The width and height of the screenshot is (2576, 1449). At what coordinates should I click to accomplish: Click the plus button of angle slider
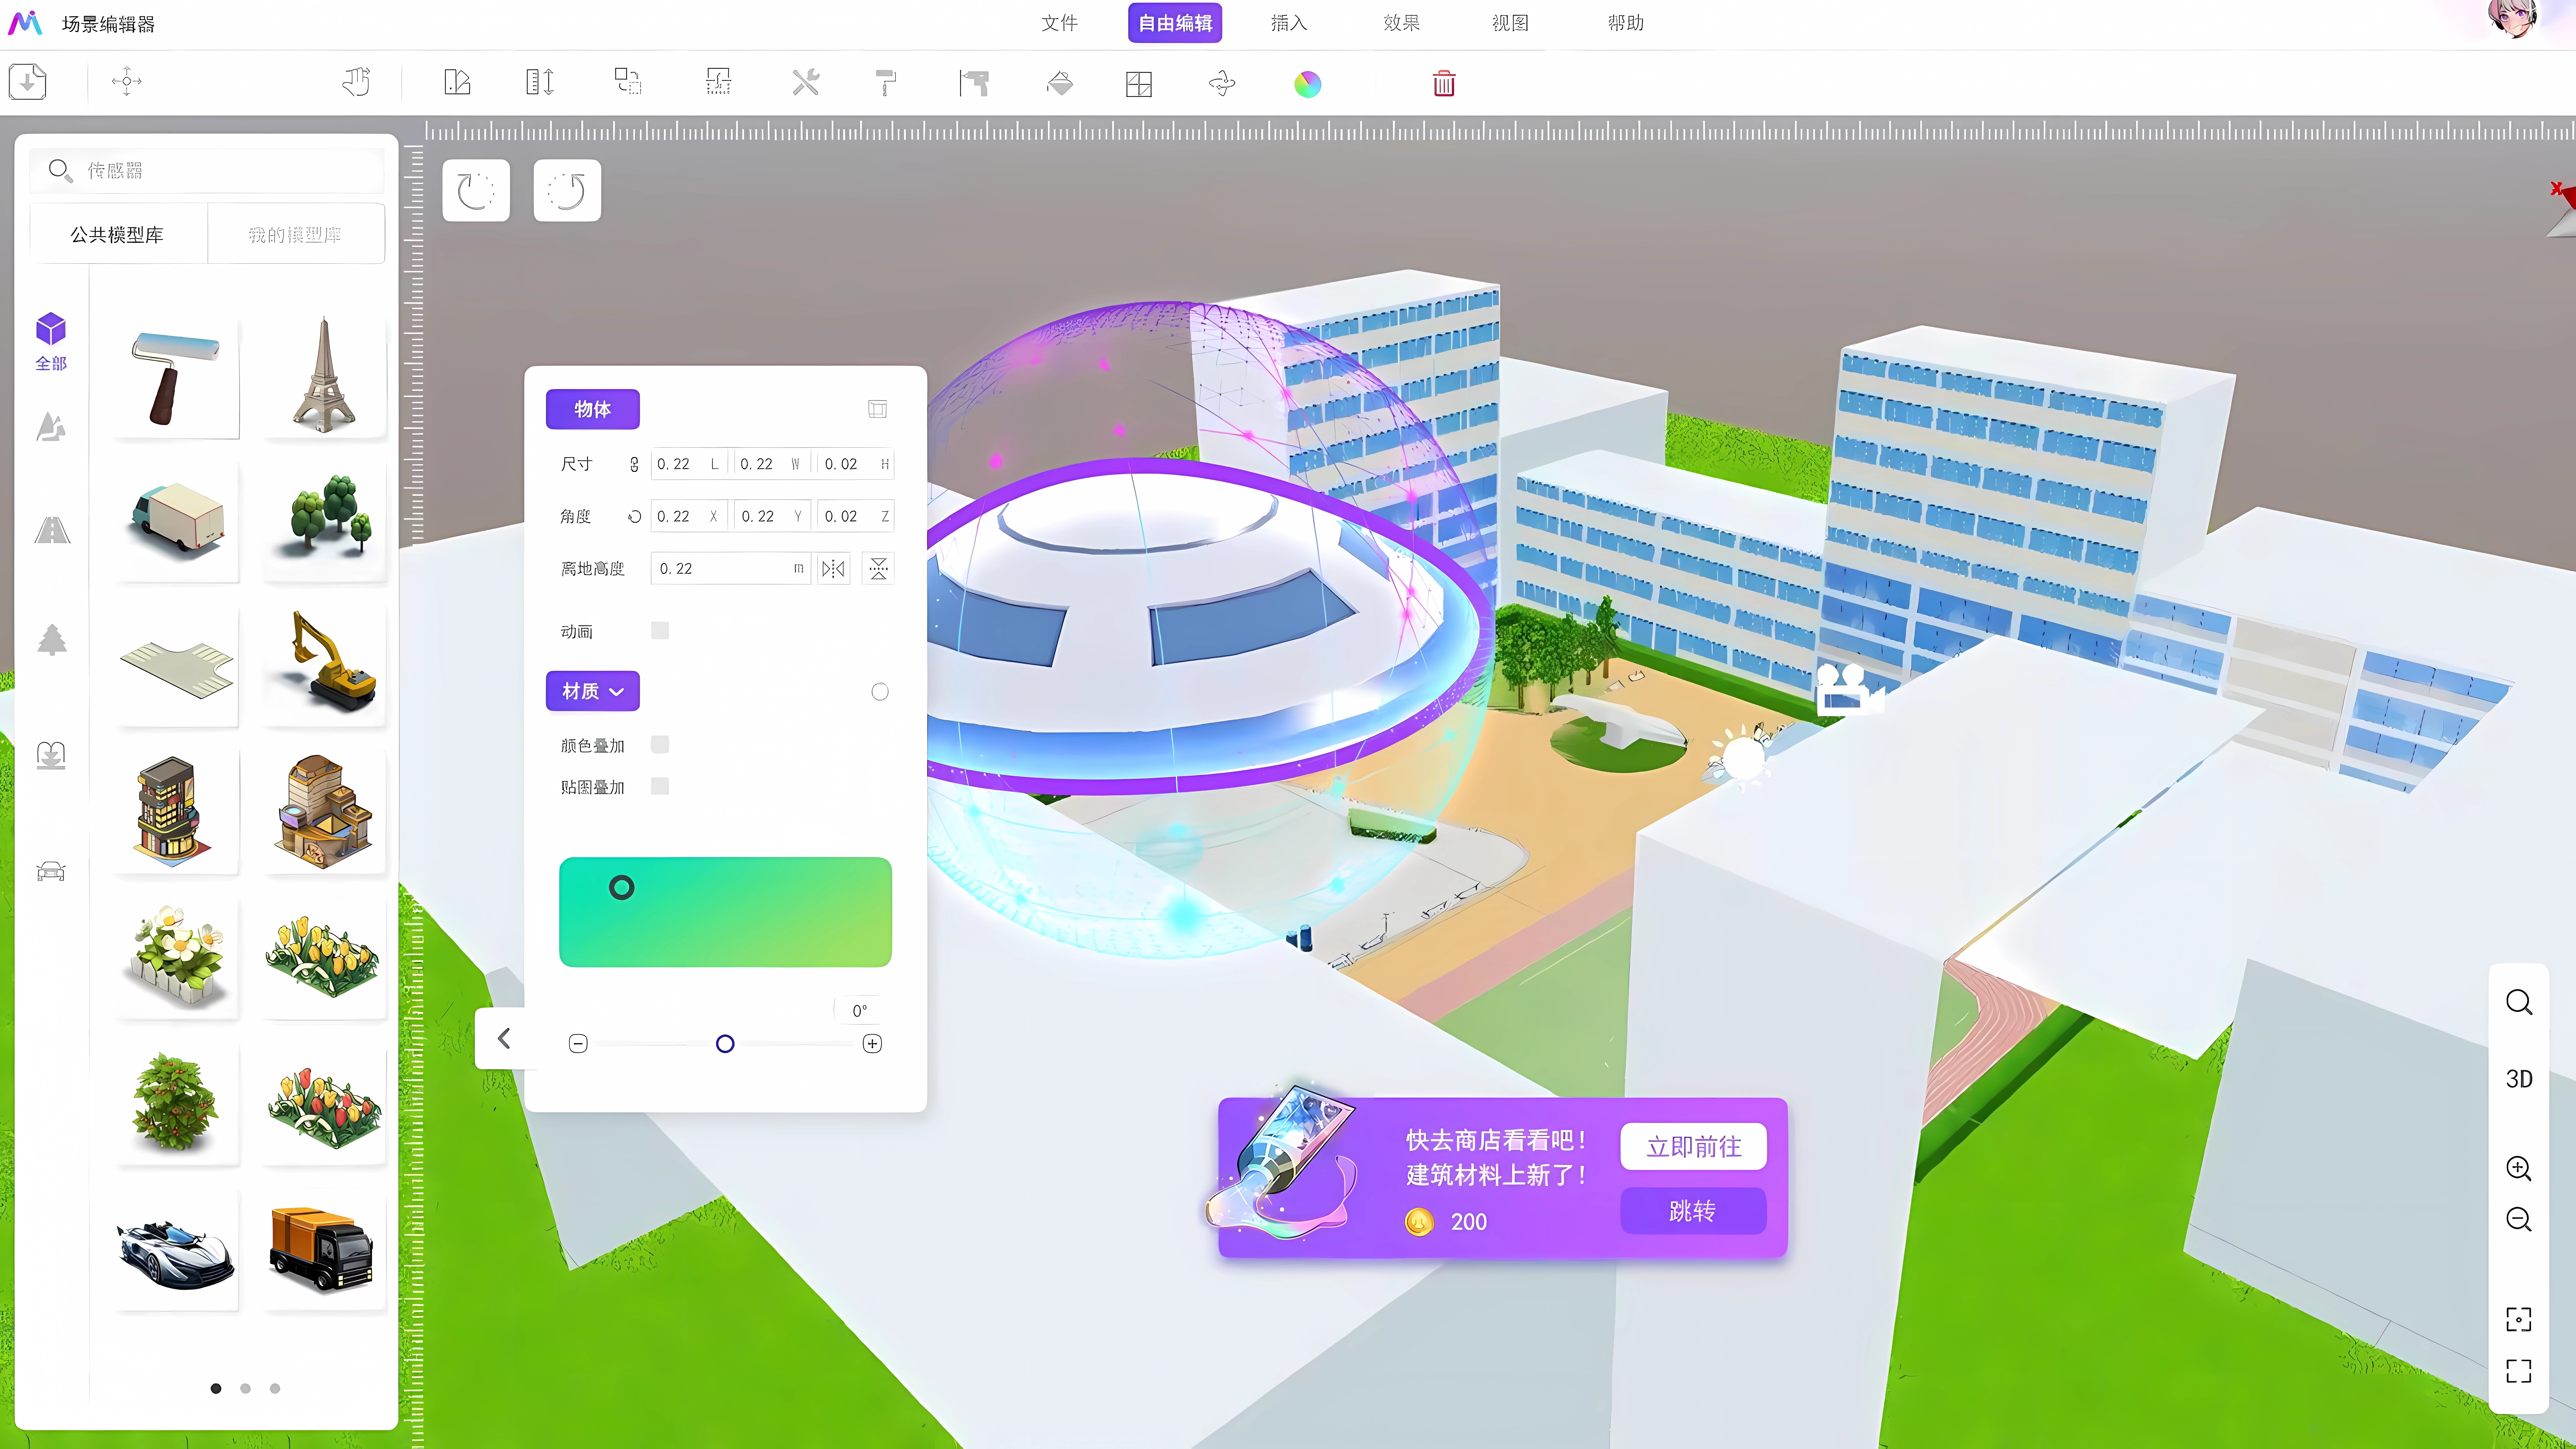pyautogui.click(x=872, y=1044)
